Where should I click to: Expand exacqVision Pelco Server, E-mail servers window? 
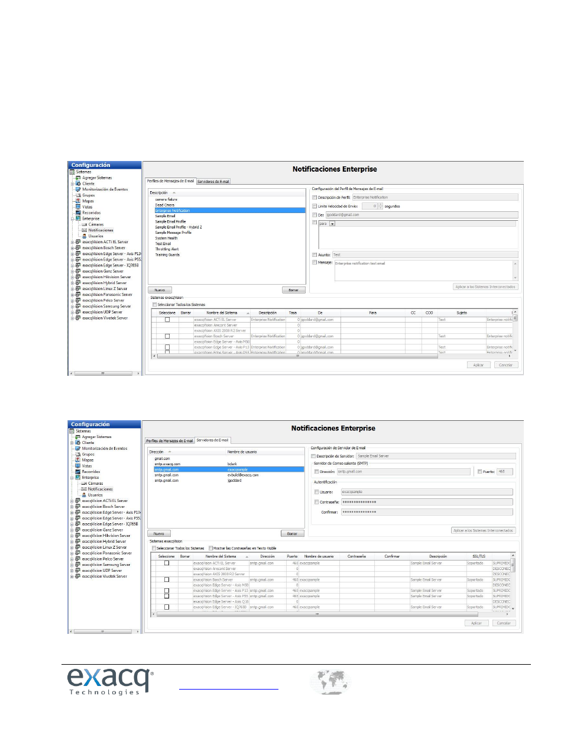(x=72, y=559)
